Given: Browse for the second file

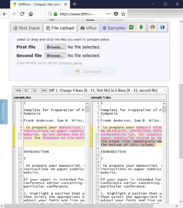Looking at the screenshot, I should click(55, 56).
